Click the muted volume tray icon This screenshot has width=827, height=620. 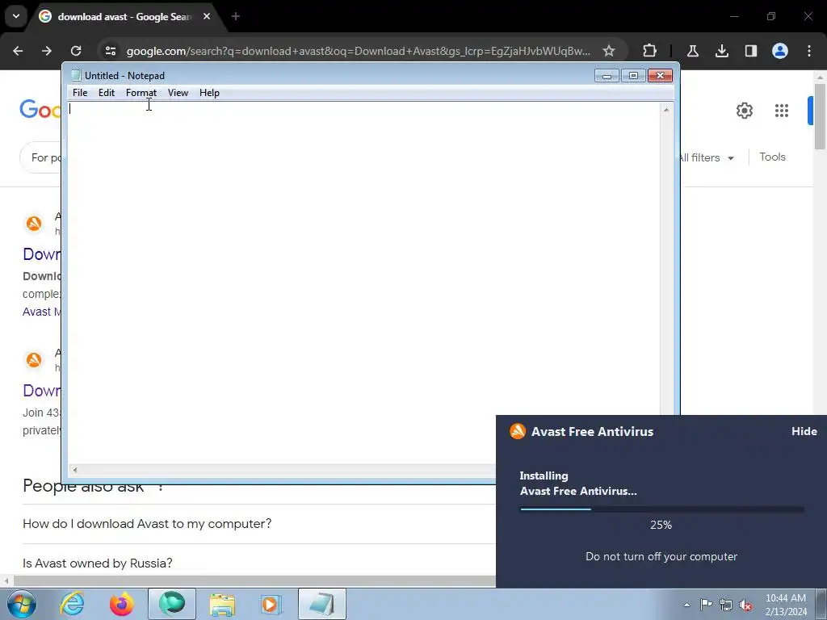pos(745,605)
